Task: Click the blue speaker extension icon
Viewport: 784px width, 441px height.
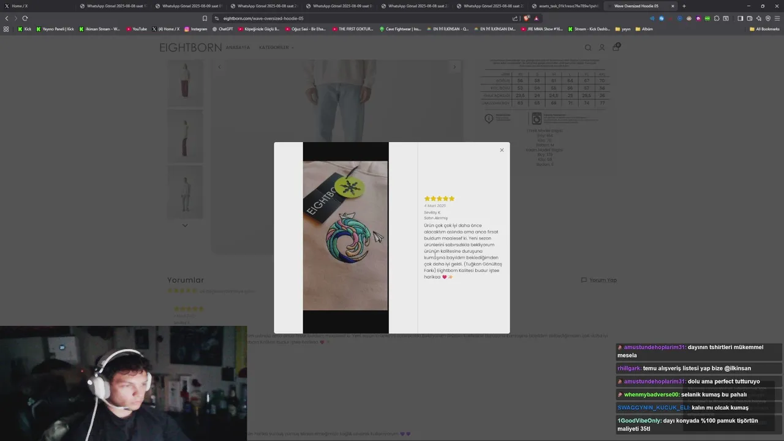Action: pos(652,18)
